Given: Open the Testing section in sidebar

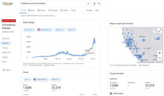Looking at the screenshot, I should pyautogui.click(x=5, y=48).
